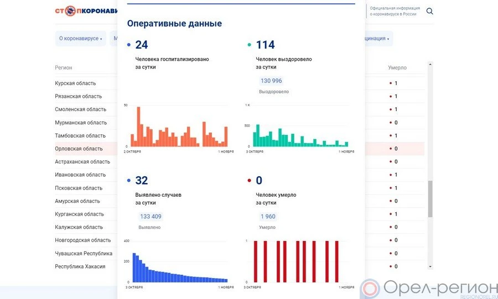This screenshot has height=299, width=498.
Task: Click the Умерло column header
Action: pyautogui.click(x=397, y=67)
